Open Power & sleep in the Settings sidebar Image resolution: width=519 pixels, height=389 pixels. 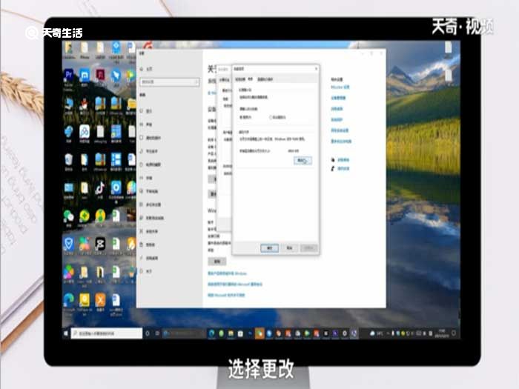150,164
